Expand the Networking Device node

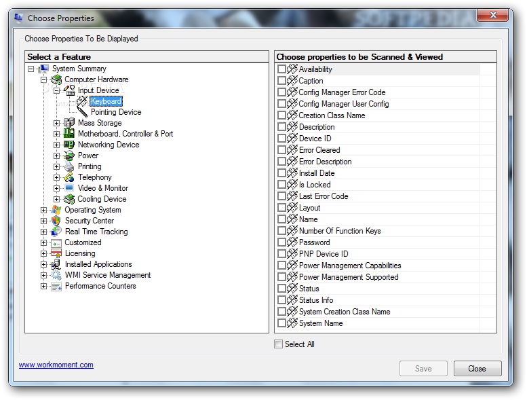57,145
